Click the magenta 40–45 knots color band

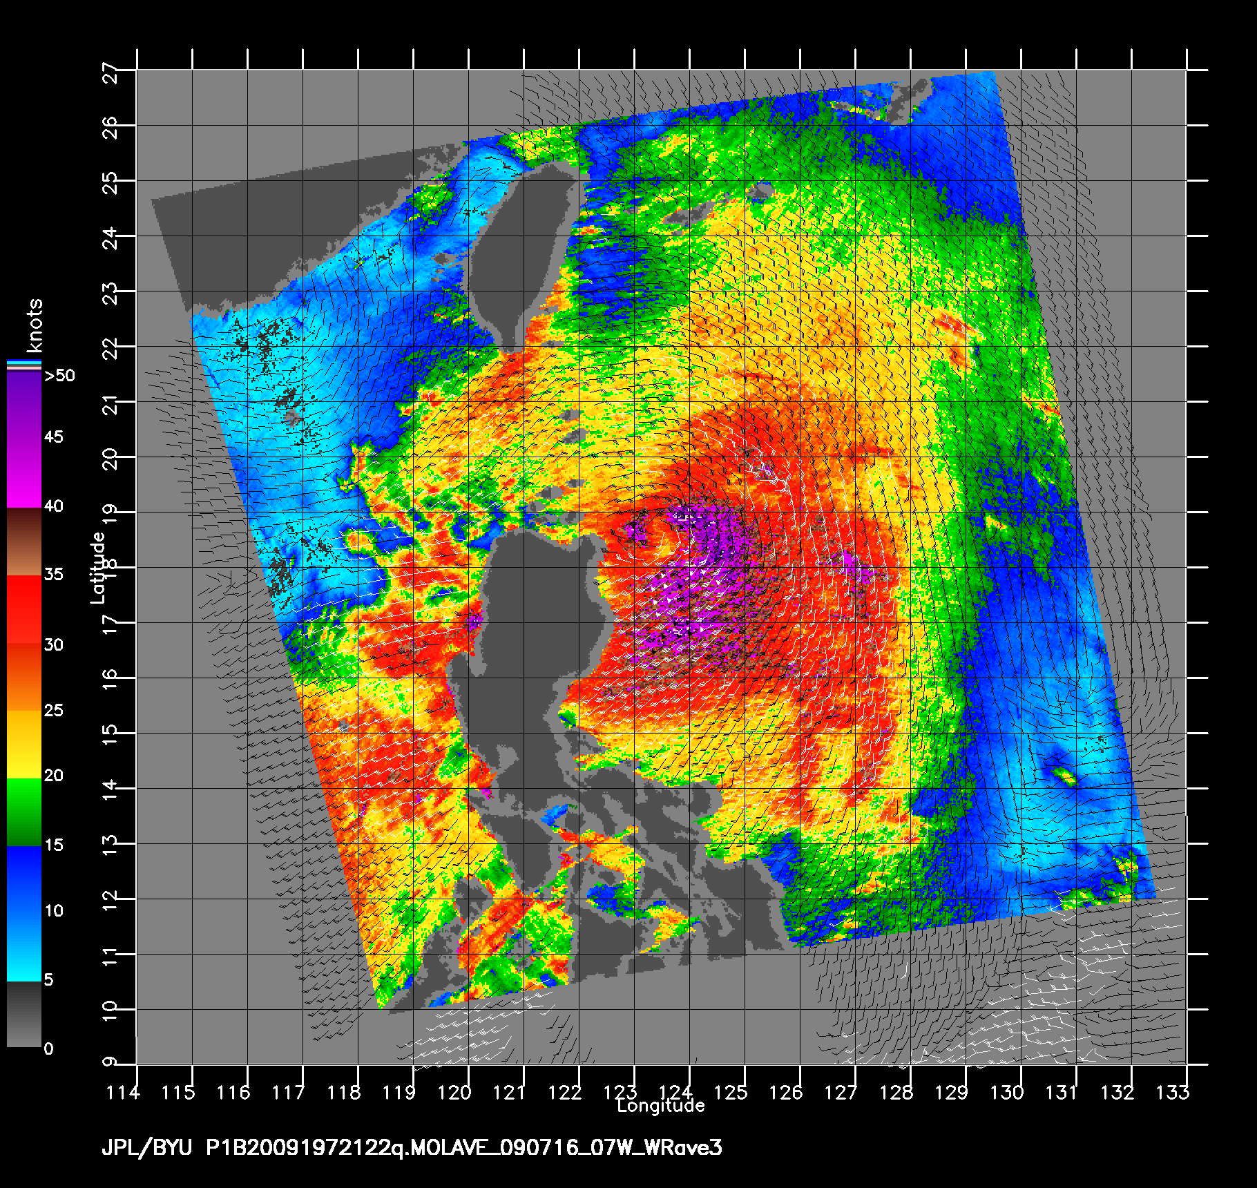24,473
